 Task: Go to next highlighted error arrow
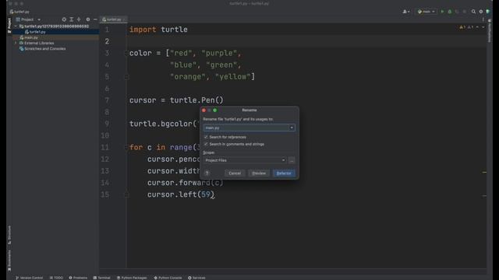click(483, 27)
